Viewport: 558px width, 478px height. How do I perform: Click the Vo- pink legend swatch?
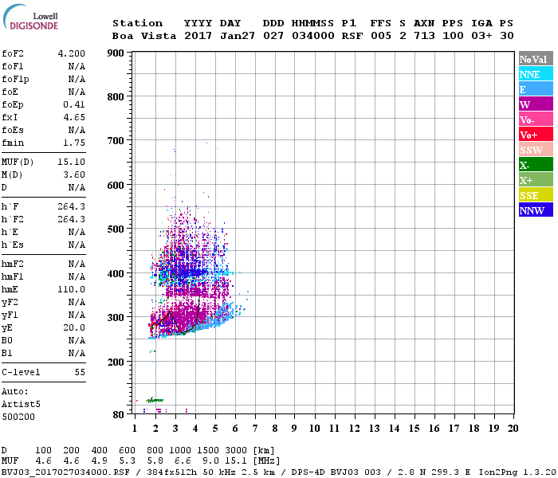coord(535,119)
